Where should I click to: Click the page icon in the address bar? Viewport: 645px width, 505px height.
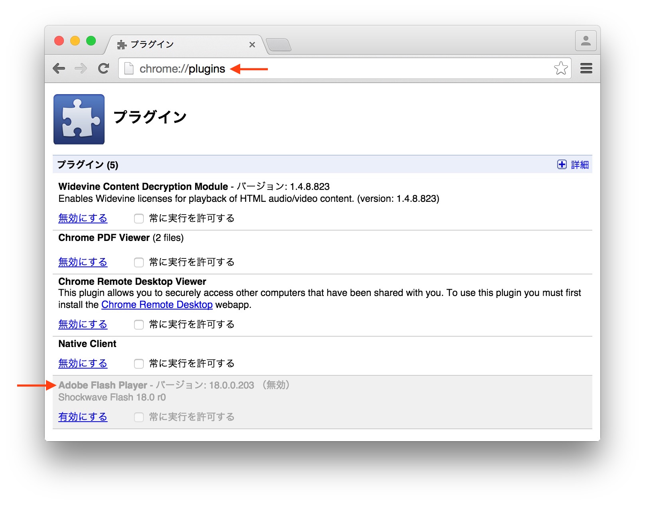coord(129,69)
